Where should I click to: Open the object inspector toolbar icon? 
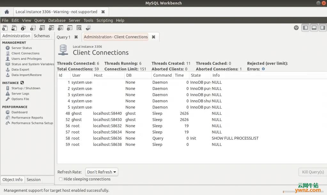23,28
